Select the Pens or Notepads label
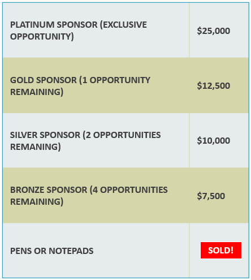The height and width of the screenshot is (280, 251). pos(52,251)
